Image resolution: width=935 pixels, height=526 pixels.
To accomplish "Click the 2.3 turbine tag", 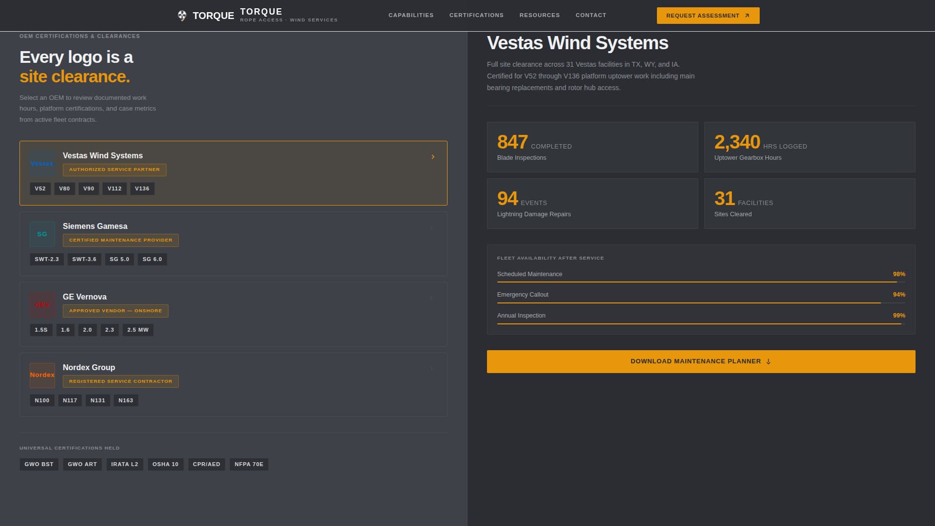I will coord(110,330).
